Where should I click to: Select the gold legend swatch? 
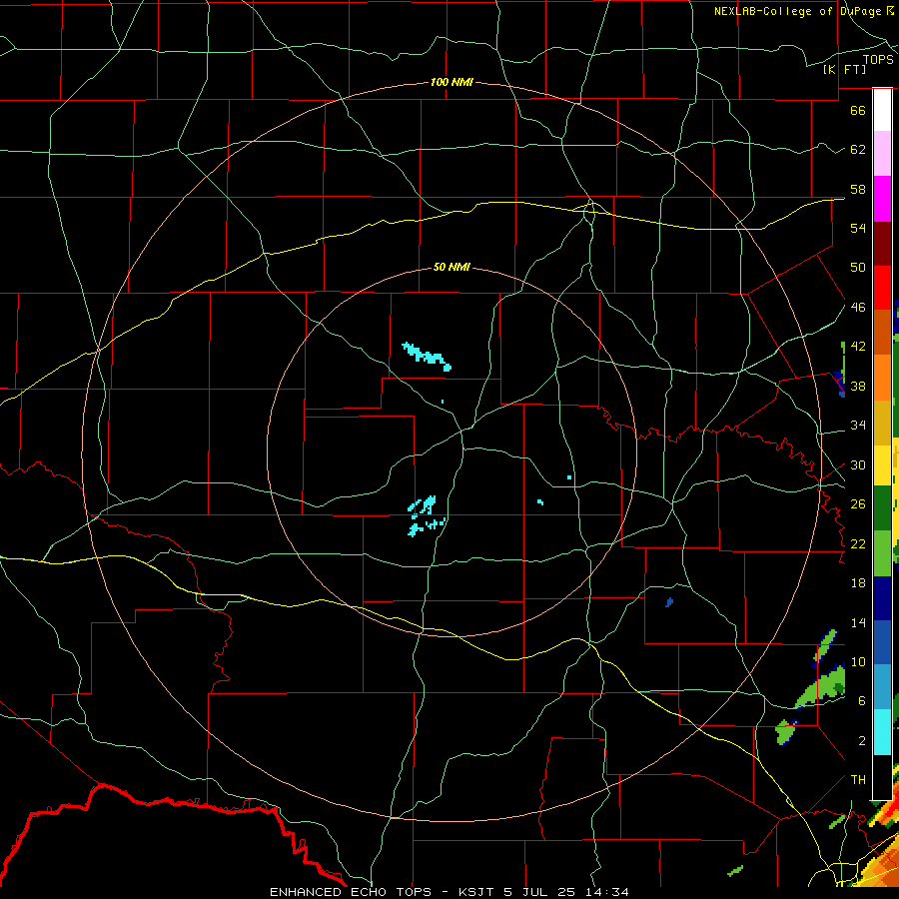(x=882, y=422)
